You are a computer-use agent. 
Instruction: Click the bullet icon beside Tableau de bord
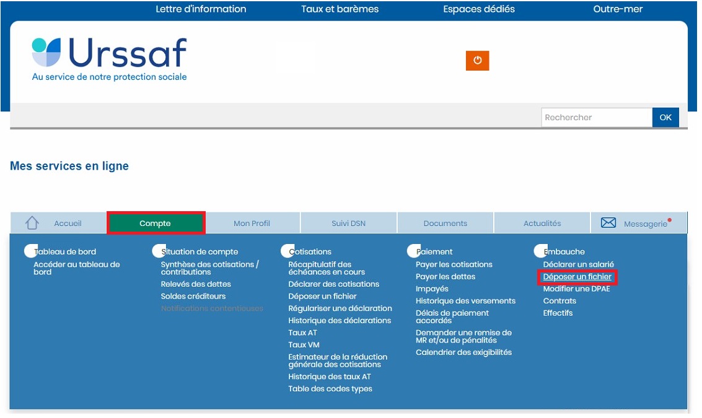click(x=31, y=251)
